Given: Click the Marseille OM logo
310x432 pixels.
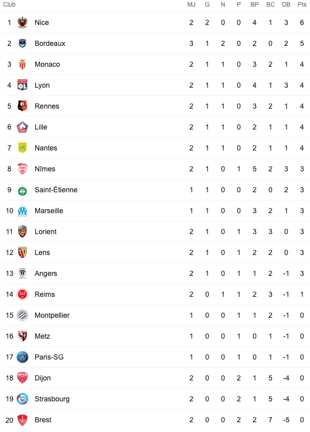Looking at the screenshot, I should click(22, 211).
